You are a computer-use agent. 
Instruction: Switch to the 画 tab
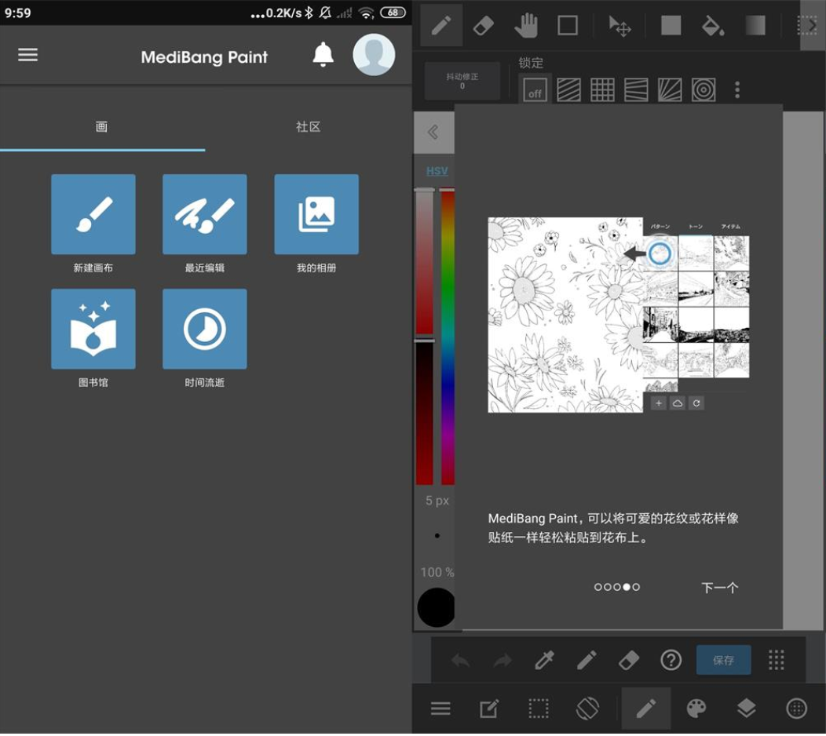pos(101,126)
